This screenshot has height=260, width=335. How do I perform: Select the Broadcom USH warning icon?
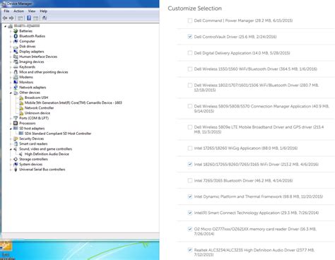tap(21, 97)
